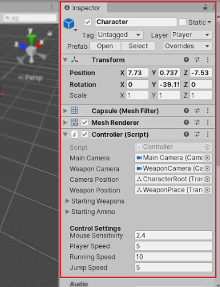Expand the Capsule Mesh Filter component
This screenshot has height=287, width=220.
65,111
